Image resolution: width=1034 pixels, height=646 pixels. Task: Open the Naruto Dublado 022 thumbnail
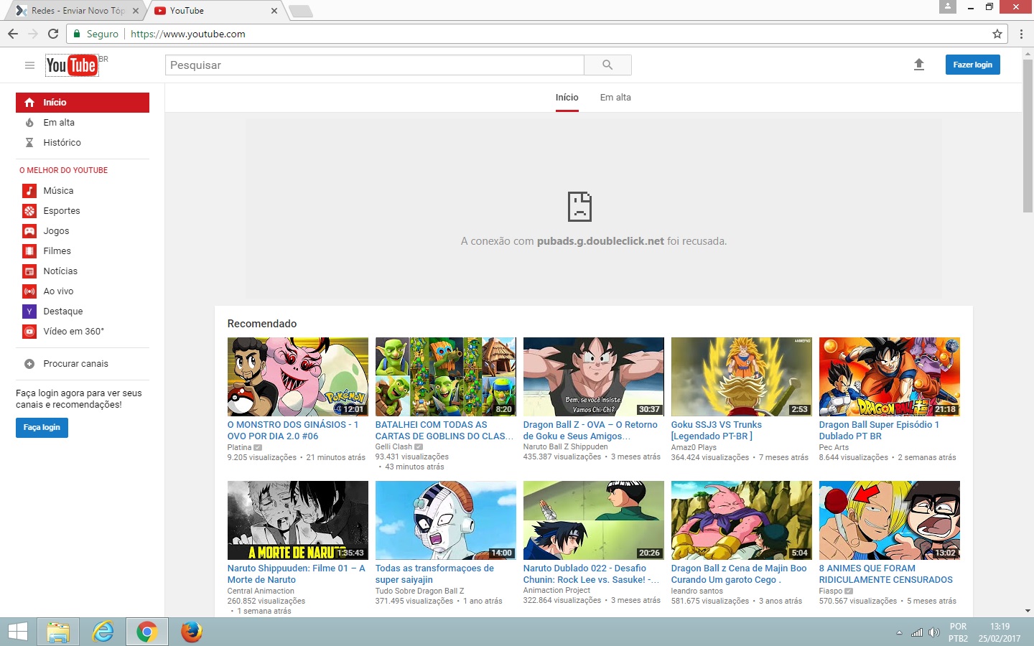click(593, 520)
